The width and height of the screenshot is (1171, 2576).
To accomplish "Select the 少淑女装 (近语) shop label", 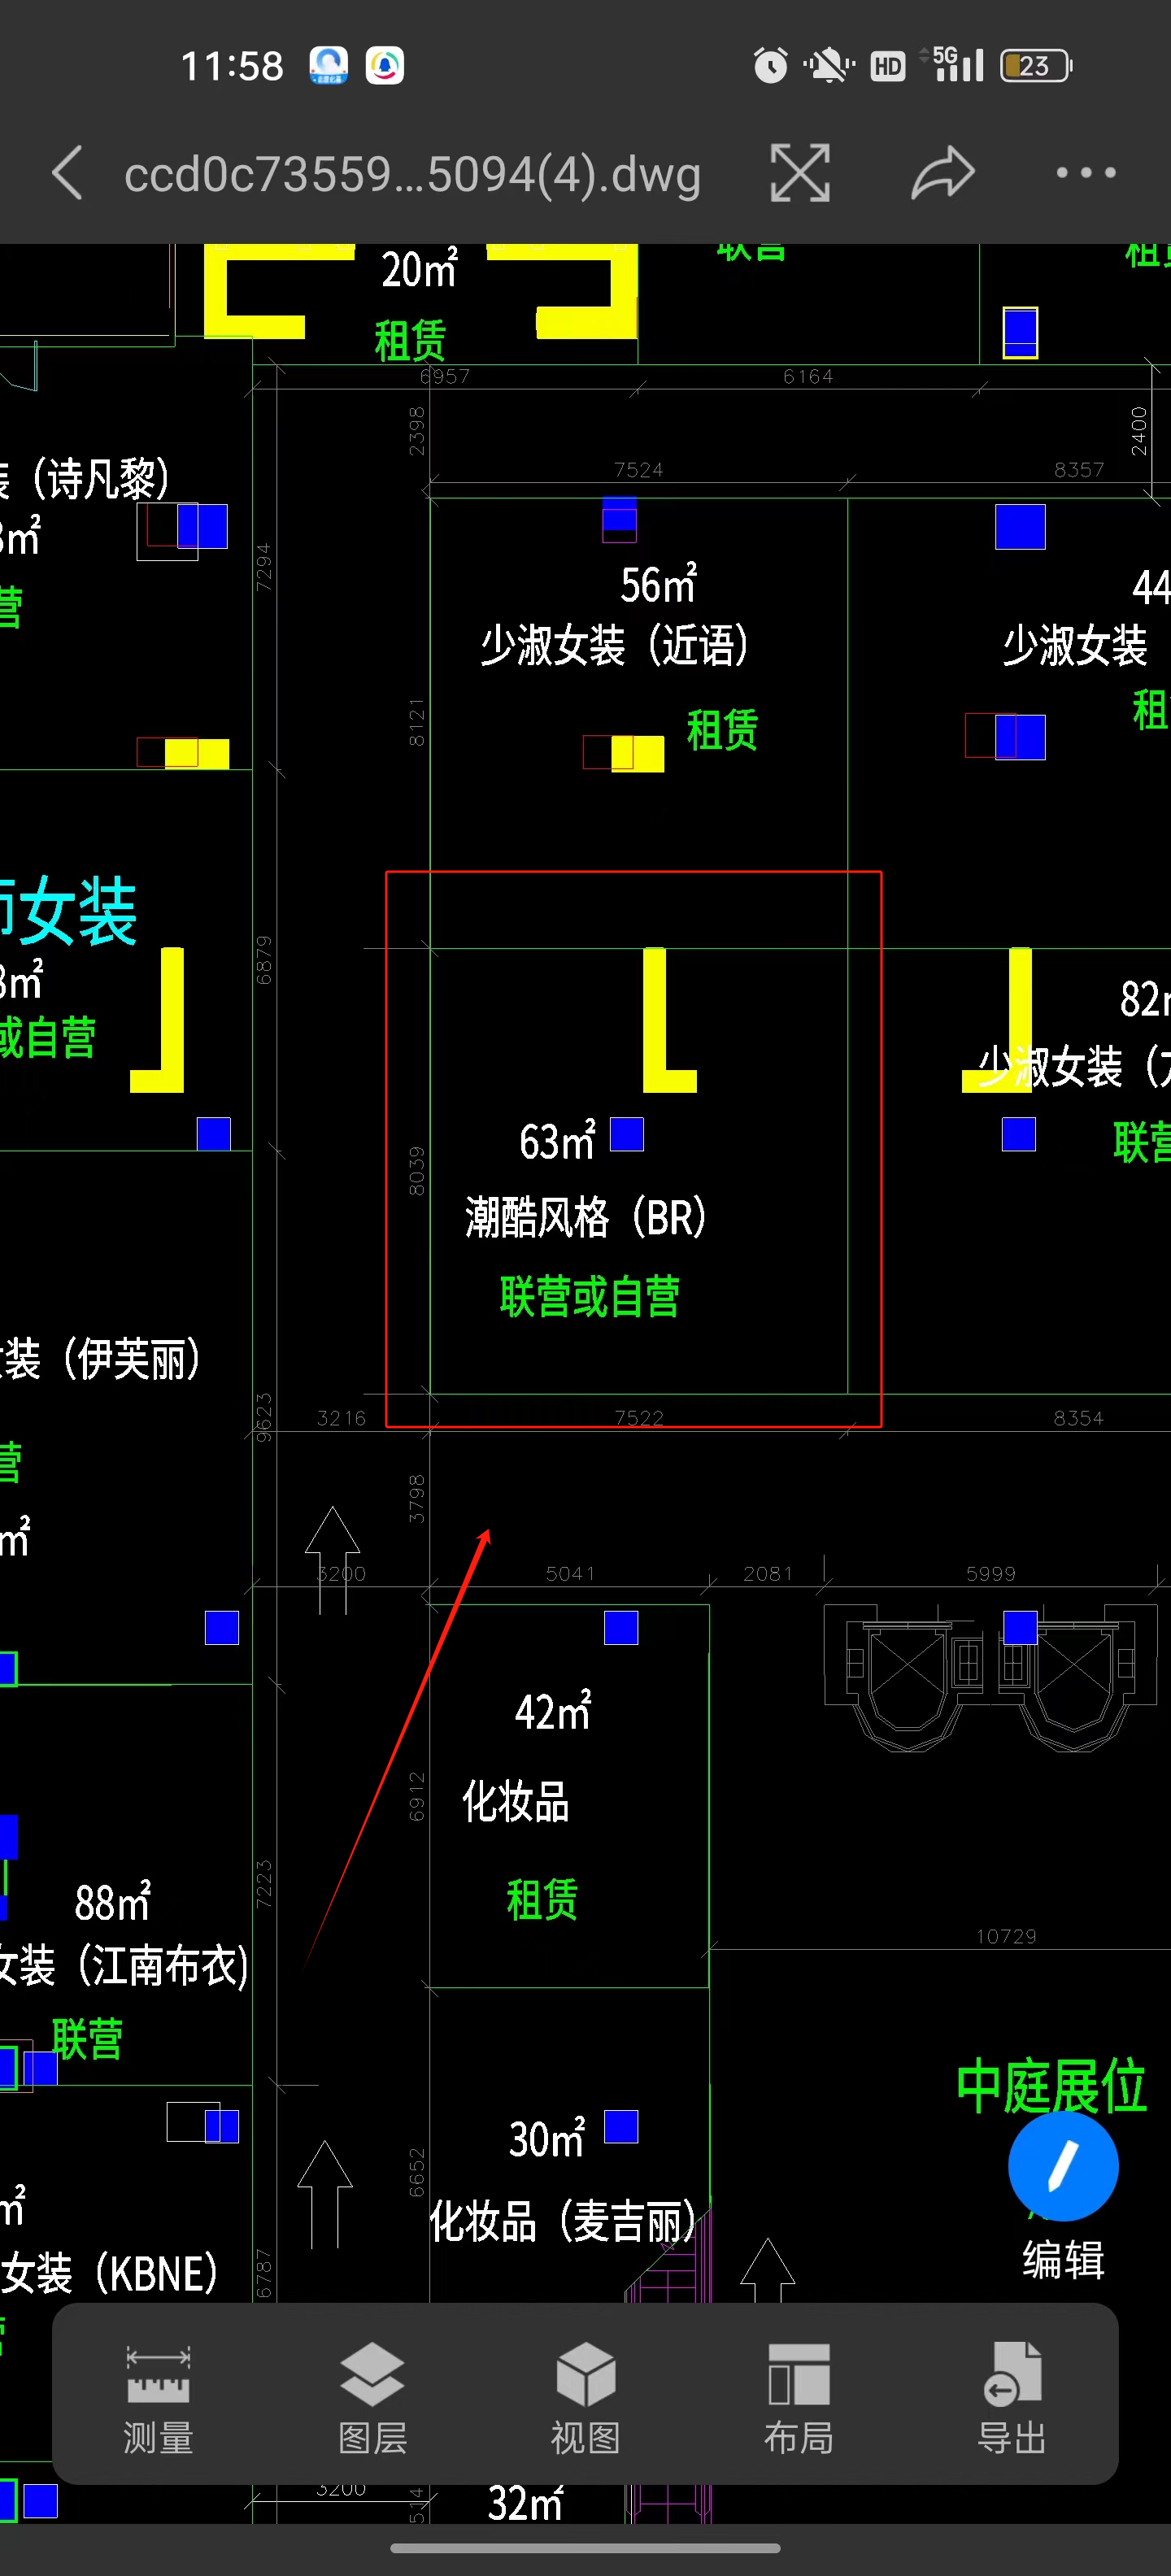I will [x=614, y=646].
